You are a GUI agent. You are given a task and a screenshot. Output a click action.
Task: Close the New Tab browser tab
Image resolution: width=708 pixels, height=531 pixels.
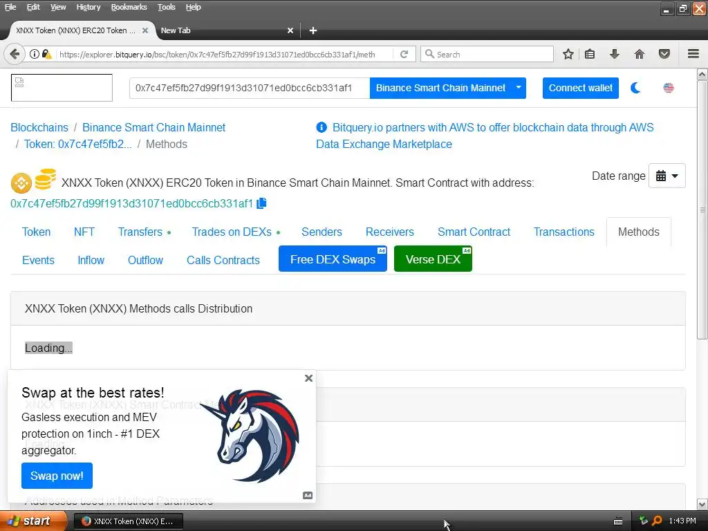point(290,30)
